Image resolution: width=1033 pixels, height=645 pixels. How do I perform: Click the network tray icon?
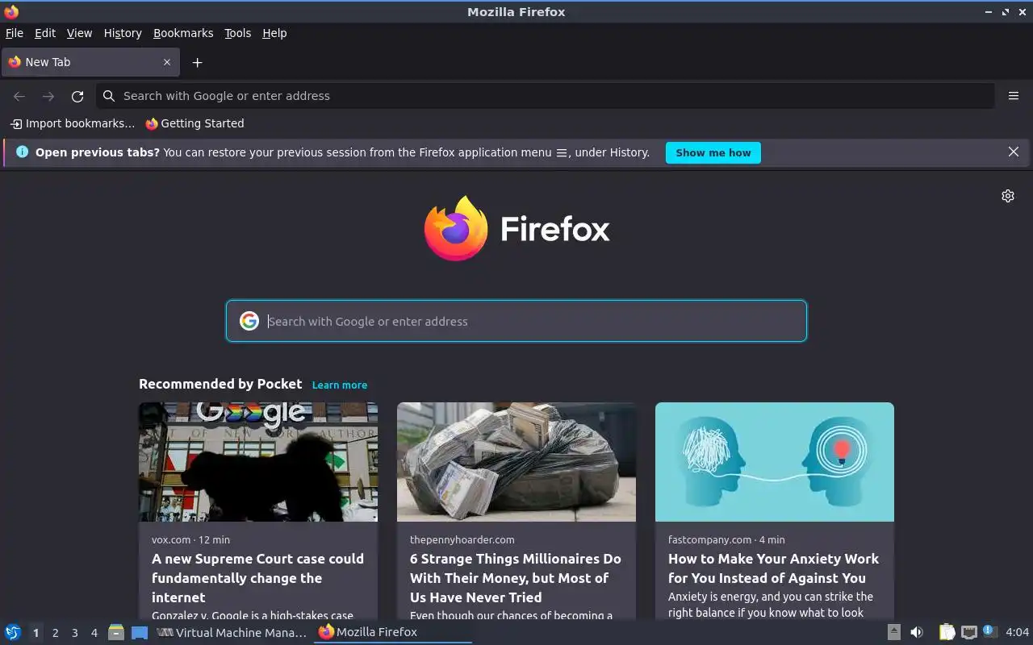point(969,632)
